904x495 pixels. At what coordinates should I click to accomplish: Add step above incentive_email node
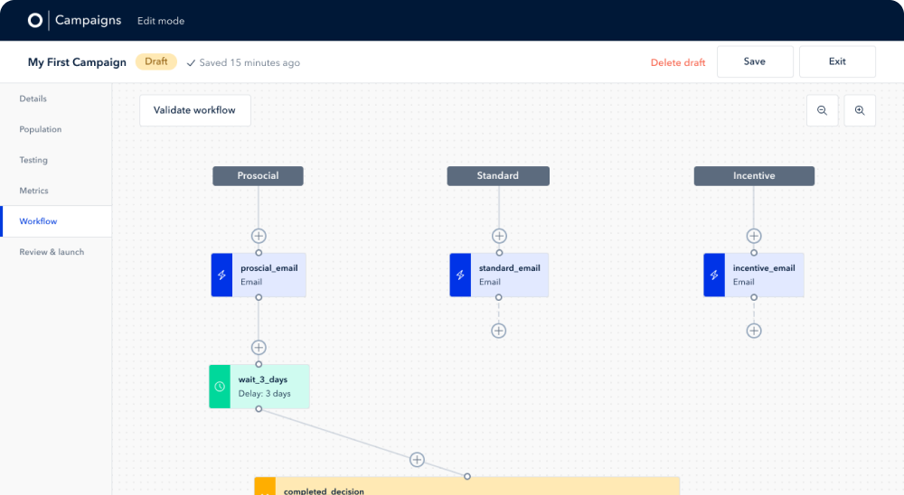click(x=754, y=236)
